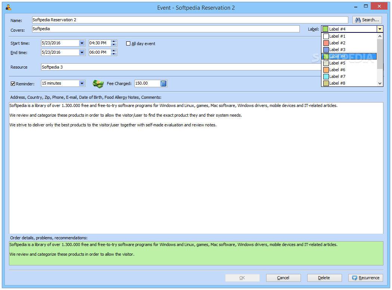This screenshot has width=392, height=290.
Task: Click the Covers input field
Action: click(166, 29)
